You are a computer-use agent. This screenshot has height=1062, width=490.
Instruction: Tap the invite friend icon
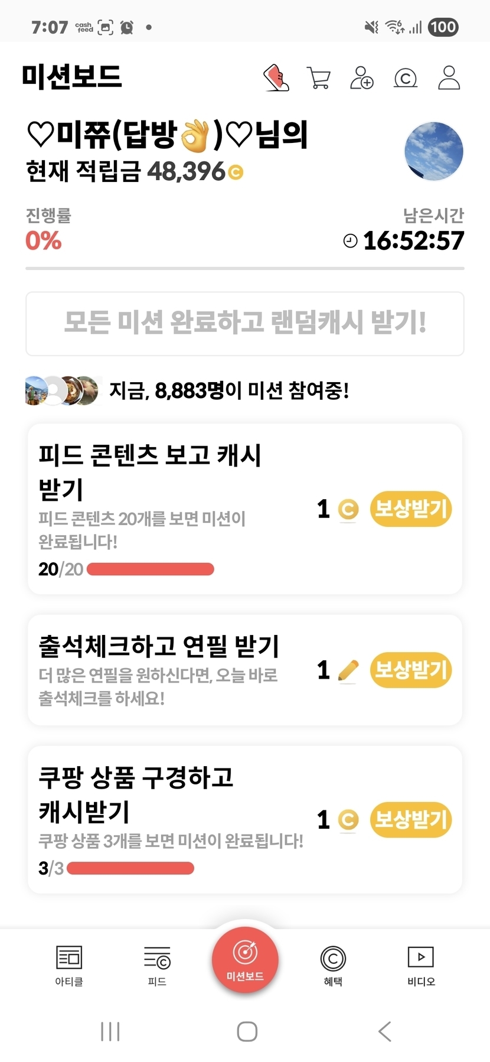[x=362, y=77]
